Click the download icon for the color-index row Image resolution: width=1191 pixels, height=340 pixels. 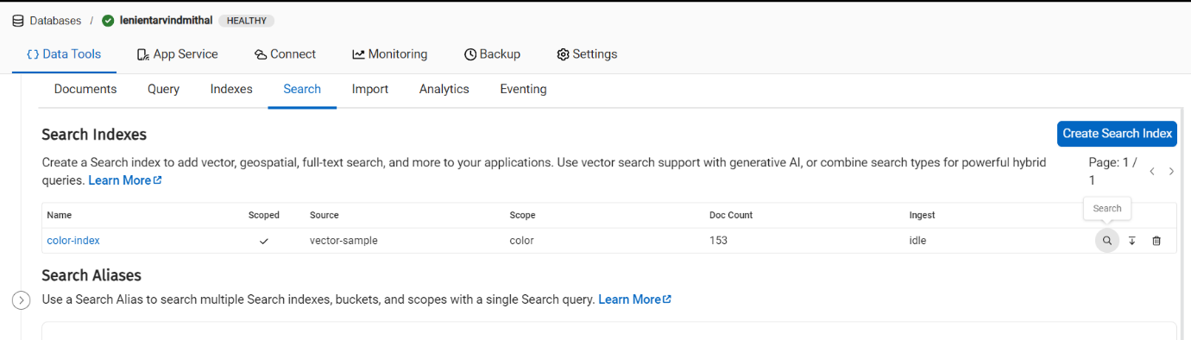point(1132,241)
